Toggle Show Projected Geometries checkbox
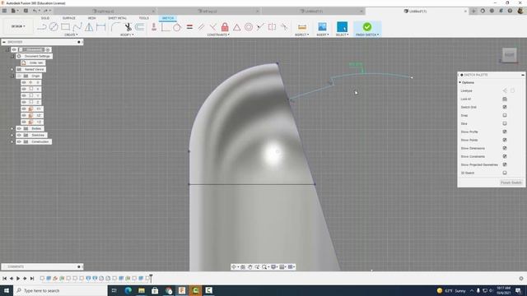The width and height of the screenshot is (527, 296). click(505, 164)
